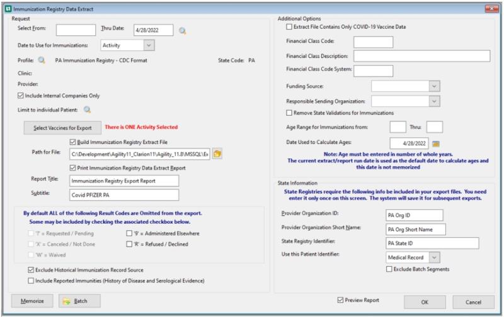Close the Immunization Registry Data Extract window

(x=491, y=9)
